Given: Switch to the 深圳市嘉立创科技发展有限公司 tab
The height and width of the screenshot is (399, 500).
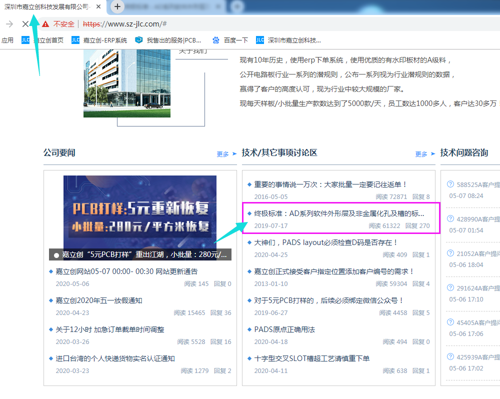Looking at the screenshot, I should [47, 7].
